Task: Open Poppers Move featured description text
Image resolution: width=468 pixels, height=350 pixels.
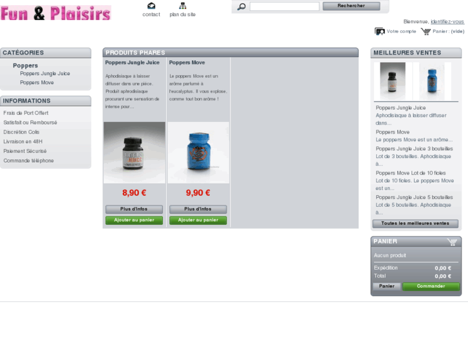Action: (x=198, y=87)
